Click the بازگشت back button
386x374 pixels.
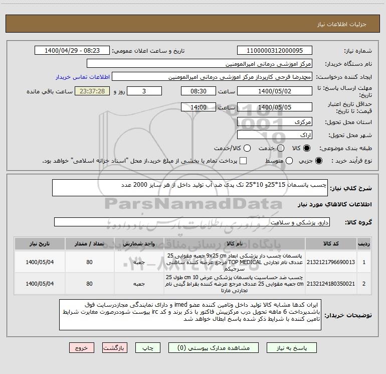point(115,347)
